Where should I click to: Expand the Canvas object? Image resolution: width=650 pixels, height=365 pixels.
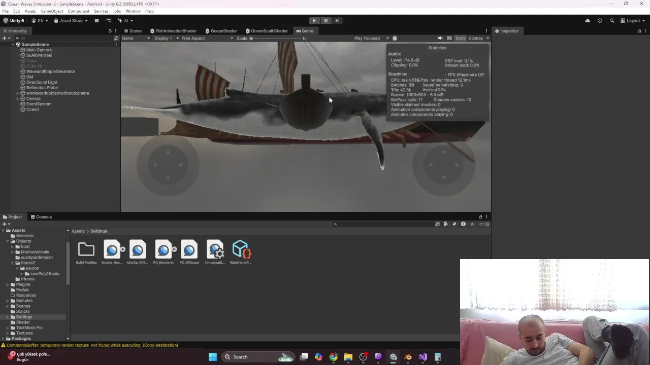pyautogui.click(x=18, y=98)
